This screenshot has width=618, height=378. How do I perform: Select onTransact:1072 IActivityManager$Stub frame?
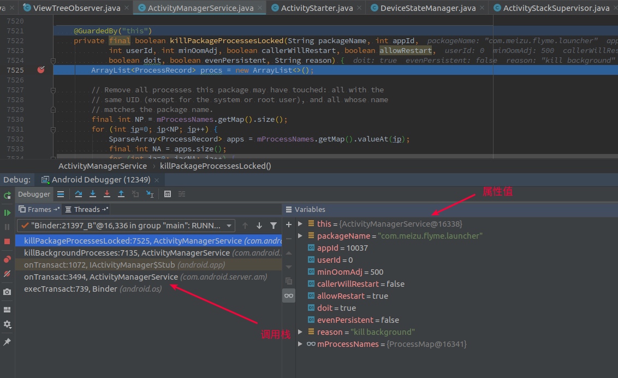click(148, 265)
